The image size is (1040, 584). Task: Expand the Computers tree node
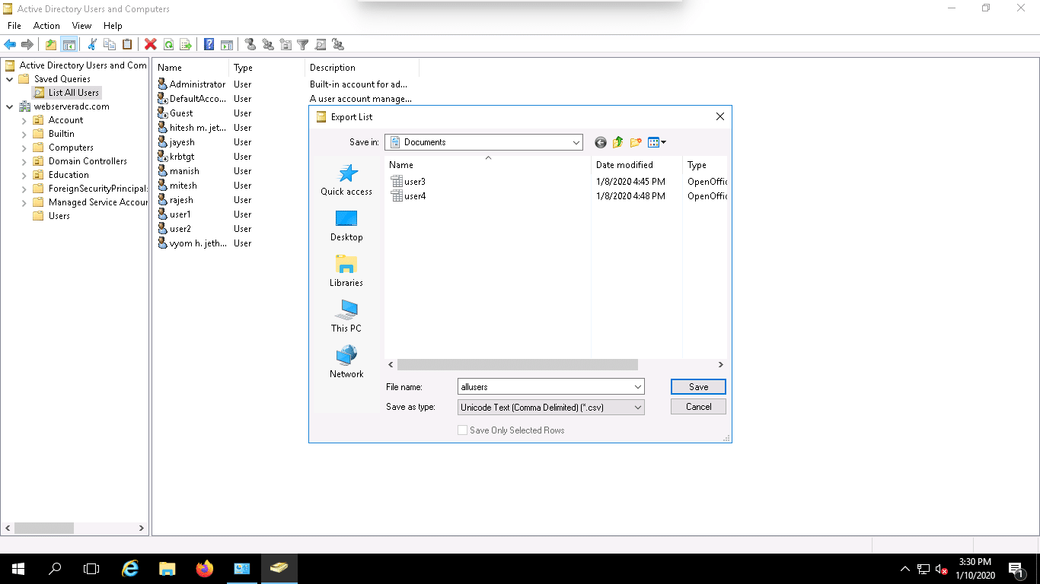pos(24,147)
